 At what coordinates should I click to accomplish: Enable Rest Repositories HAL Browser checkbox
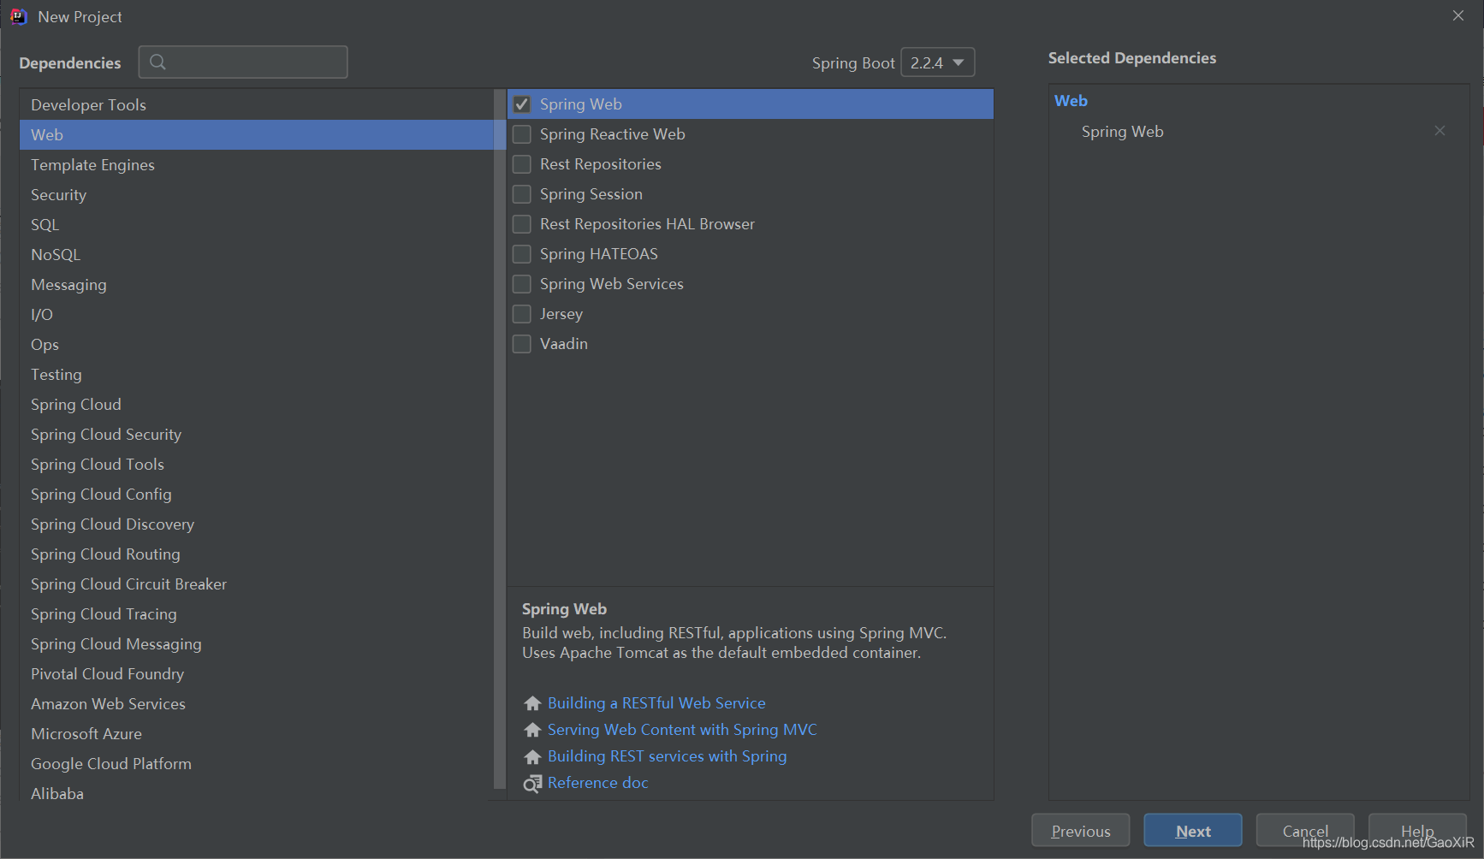[x=522, y=224]
